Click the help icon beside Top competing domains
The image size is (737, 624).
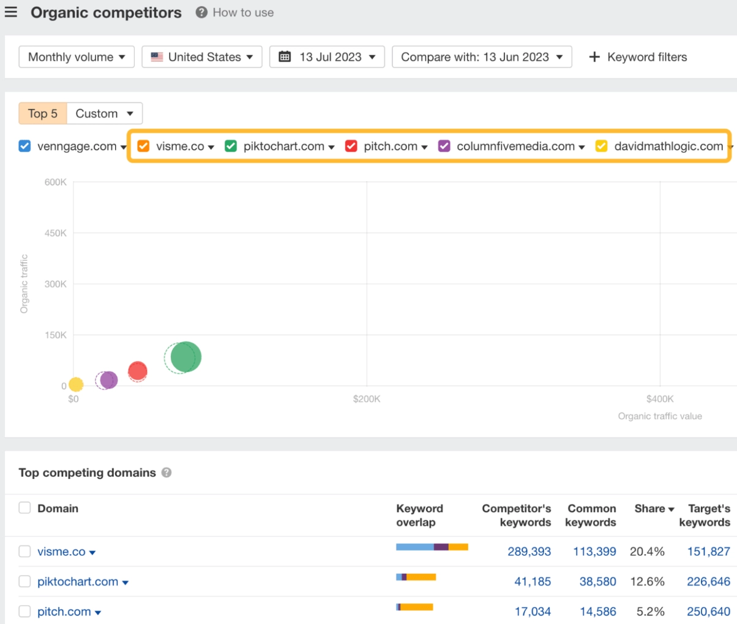(166, 473)
